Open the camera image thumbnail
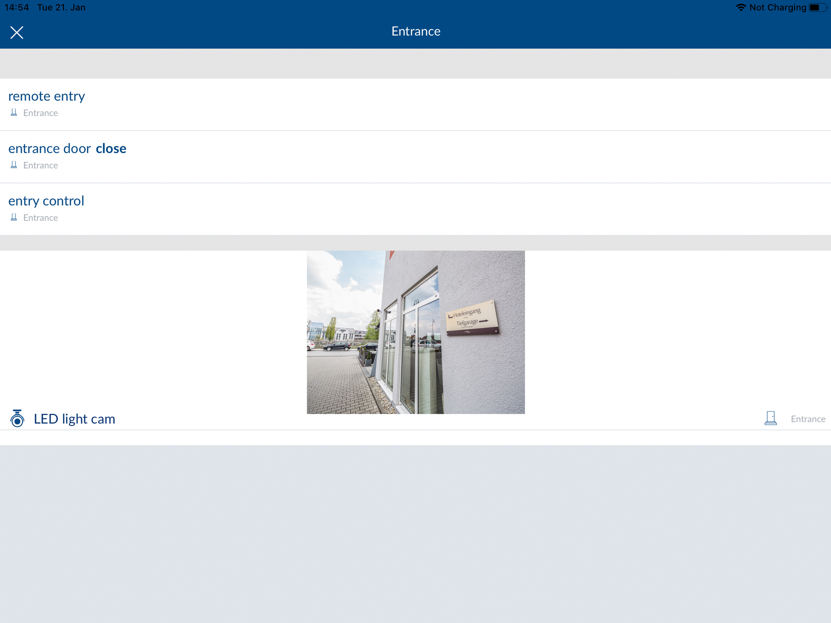The image size is (831, 623). [x=415, y=332]
